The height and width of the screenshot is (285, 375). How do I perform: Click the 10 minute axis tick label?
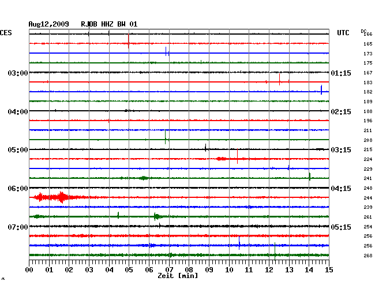229,270
